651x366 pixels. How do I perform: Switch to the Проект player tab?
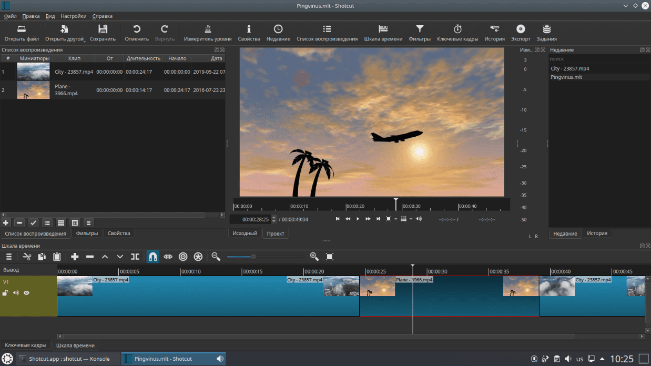pyautogui.click(x=276, y=233)
